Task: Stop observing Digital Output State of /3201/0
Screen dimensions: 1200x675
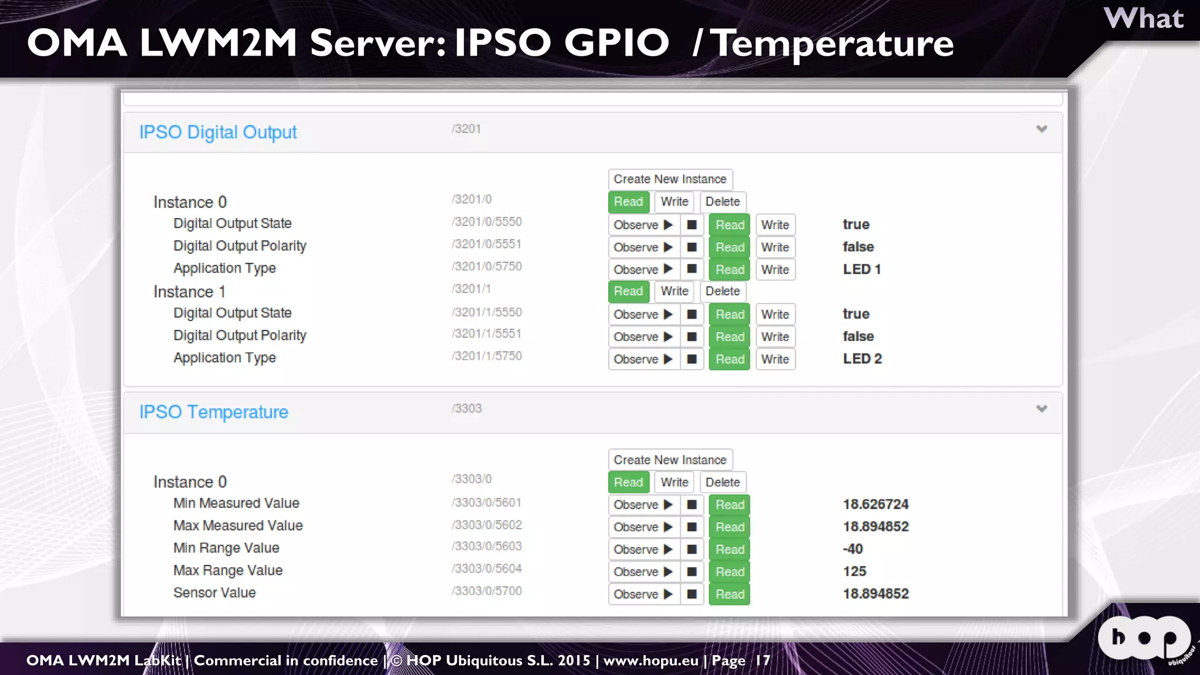Action: [x=692, y=225]
